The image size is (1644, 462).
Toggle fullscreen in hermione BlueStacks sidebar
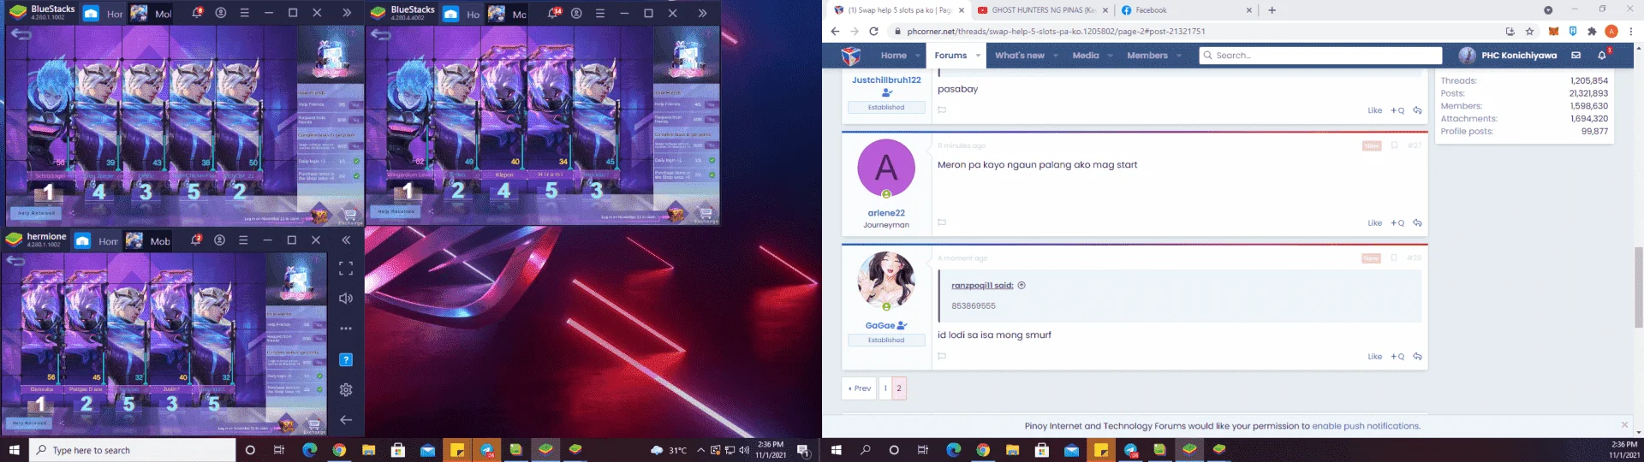tap(346, 269)
